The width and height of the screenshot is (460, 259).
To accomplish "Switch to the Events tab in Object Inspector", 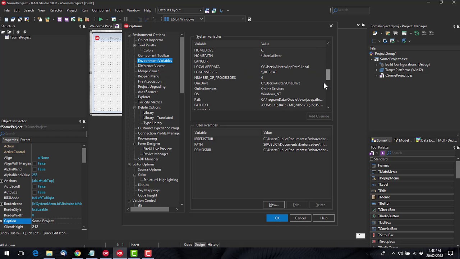I will pyautogui.click(x=25, y=140).
